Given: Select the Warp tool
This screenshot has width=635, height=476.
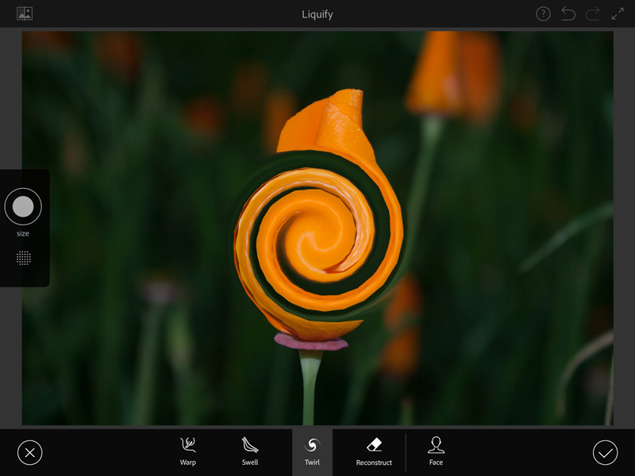Looking at the screenshot, I should pyautogui.click(x=187, y=451).
